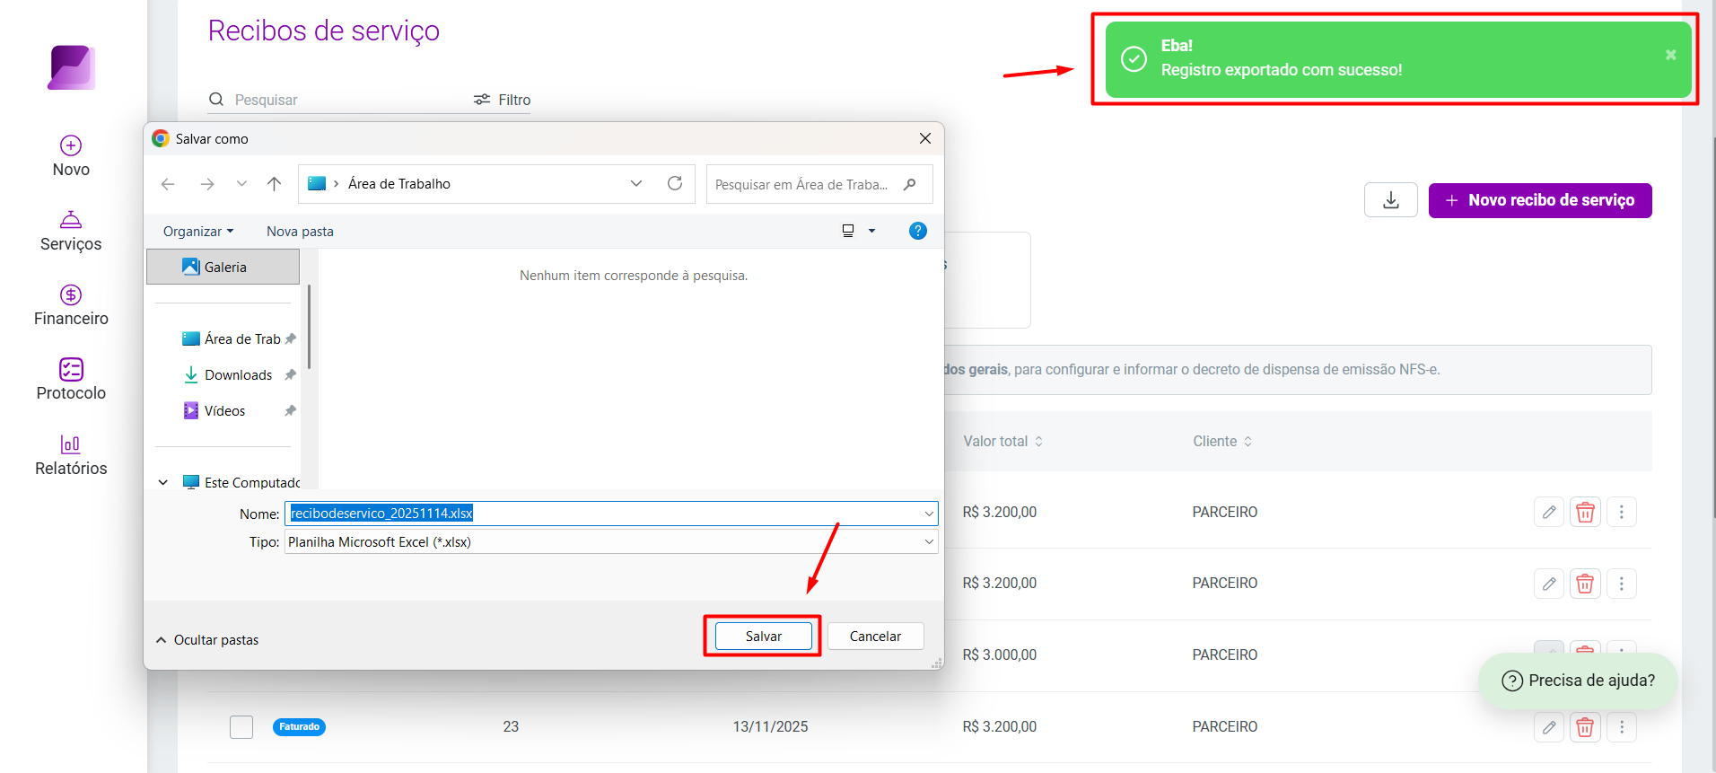Sort by Cliente column

(x=1222, y=441)
